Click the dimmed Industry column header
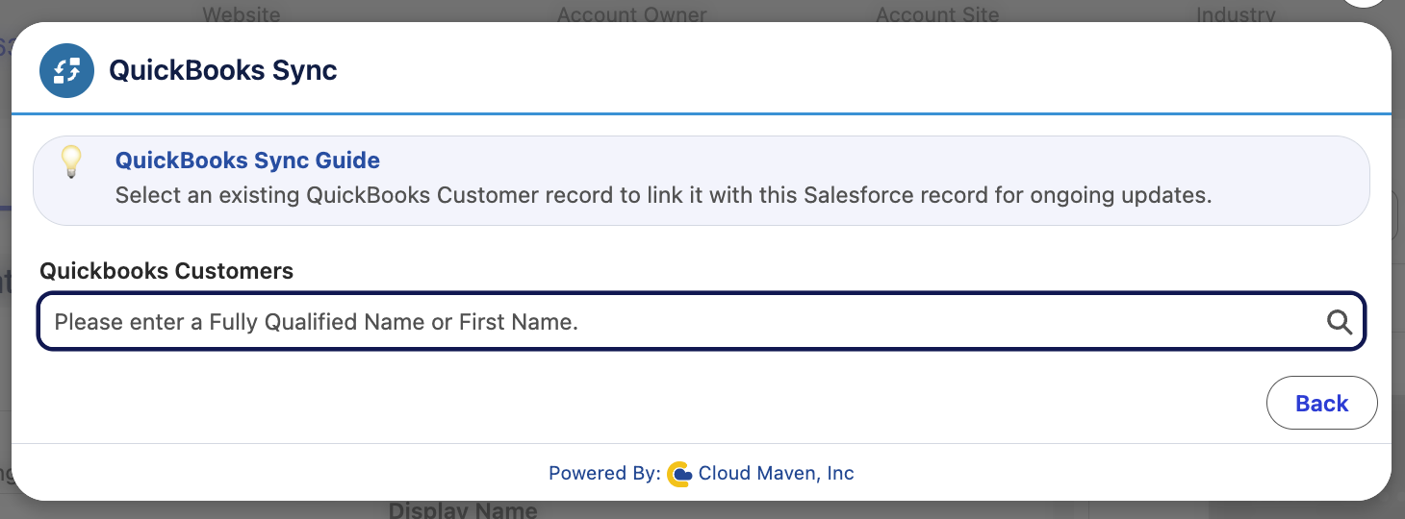Screen dimensions: 1405x519 tap(1236, 13)
